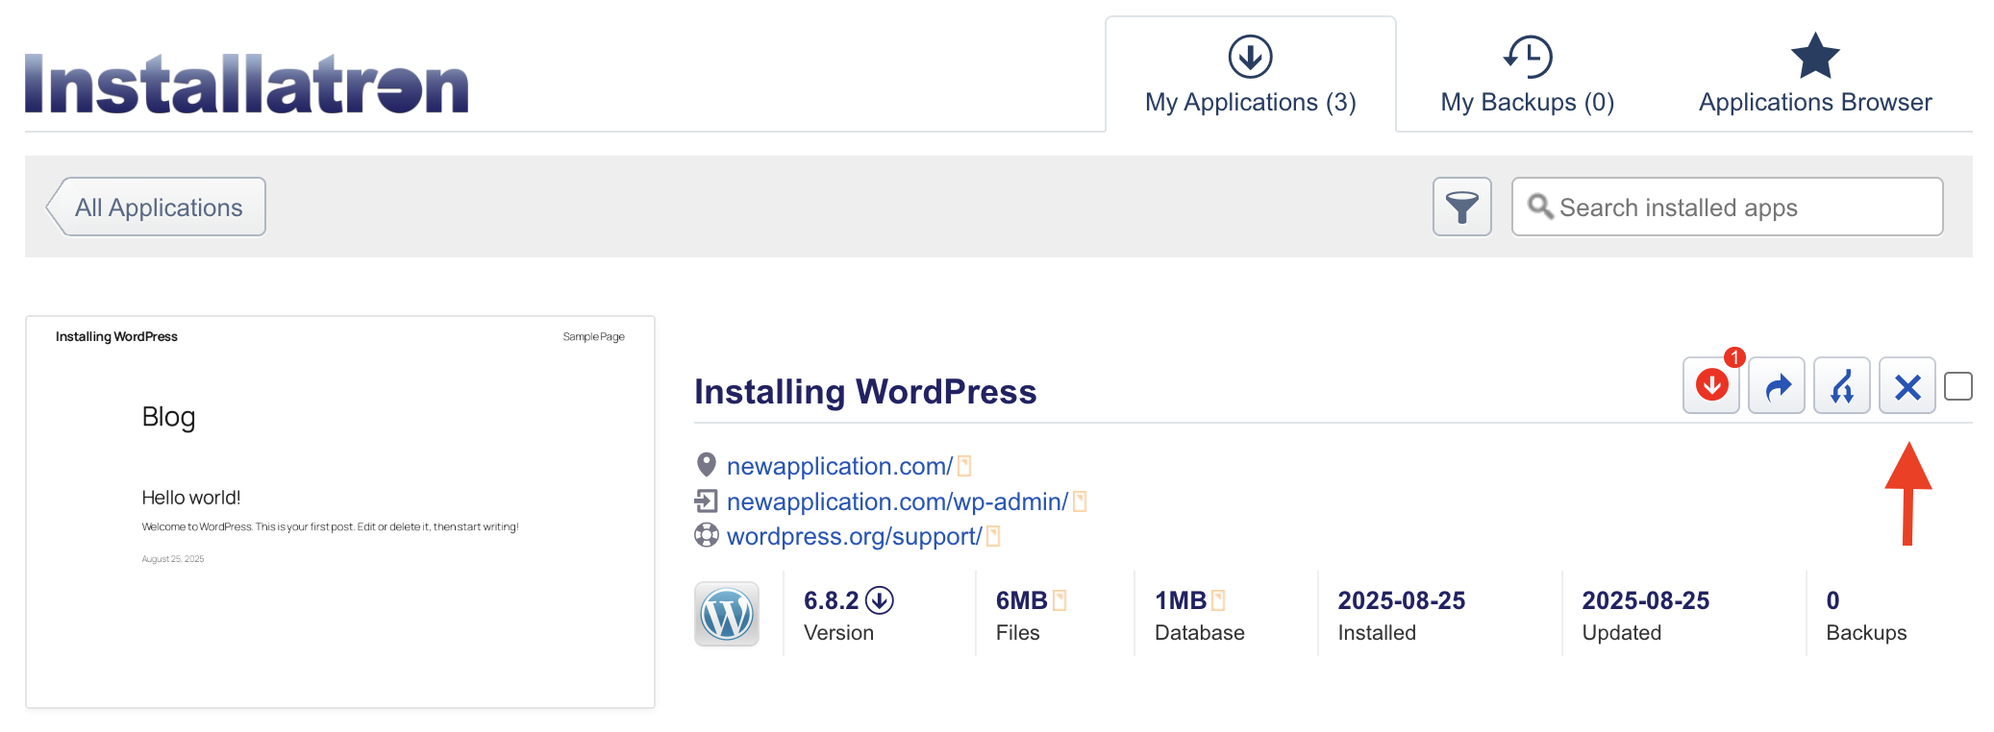This screenshot has width=1994, height=732.
Task: Click the Installed date 2025-08-25
Action: coord(1402,600)
